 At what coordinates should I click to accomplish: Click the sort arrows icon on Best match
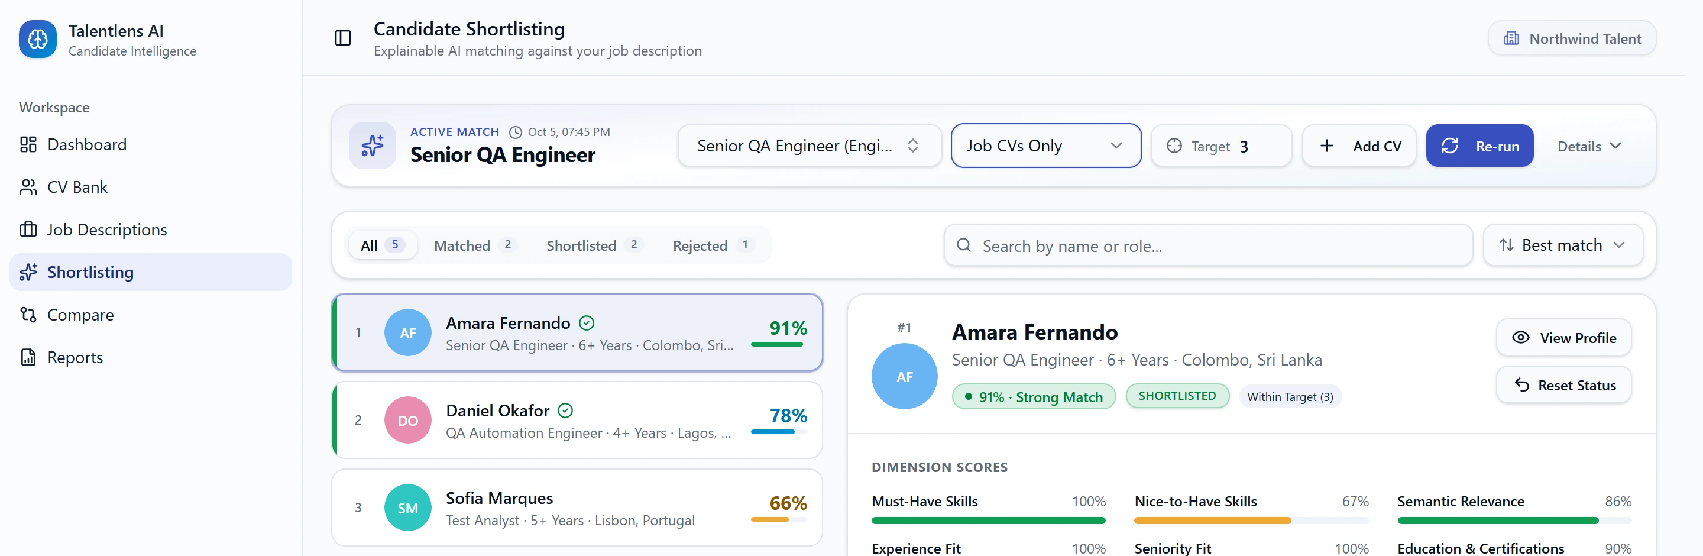(1506, 245)
